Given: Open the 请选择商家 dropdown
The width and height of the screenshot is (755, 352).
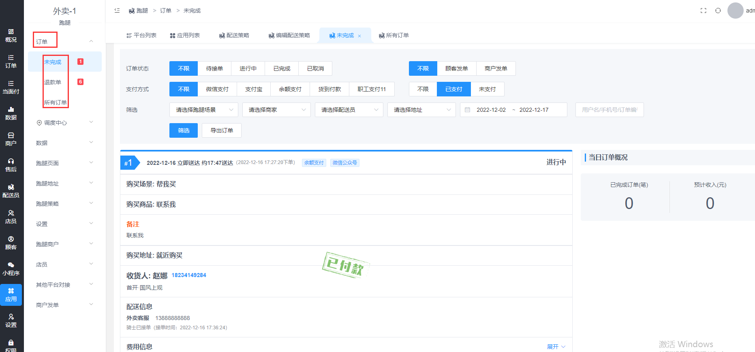Looking at the screenshot, I should [276, 110].
